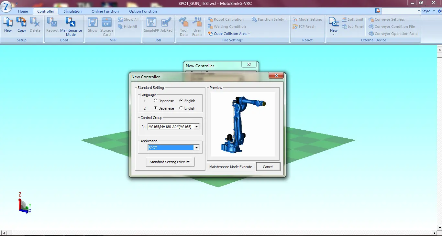Select Japanese for Language 1
The image size is (442, 236).
click(156, 101)
